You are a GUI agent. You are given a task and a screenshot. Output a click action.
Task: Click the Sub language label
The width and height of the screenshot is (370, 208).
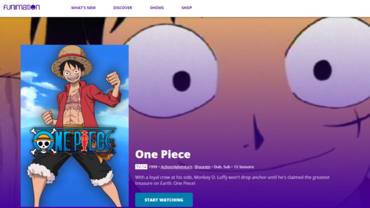click(x=226, y=167)
